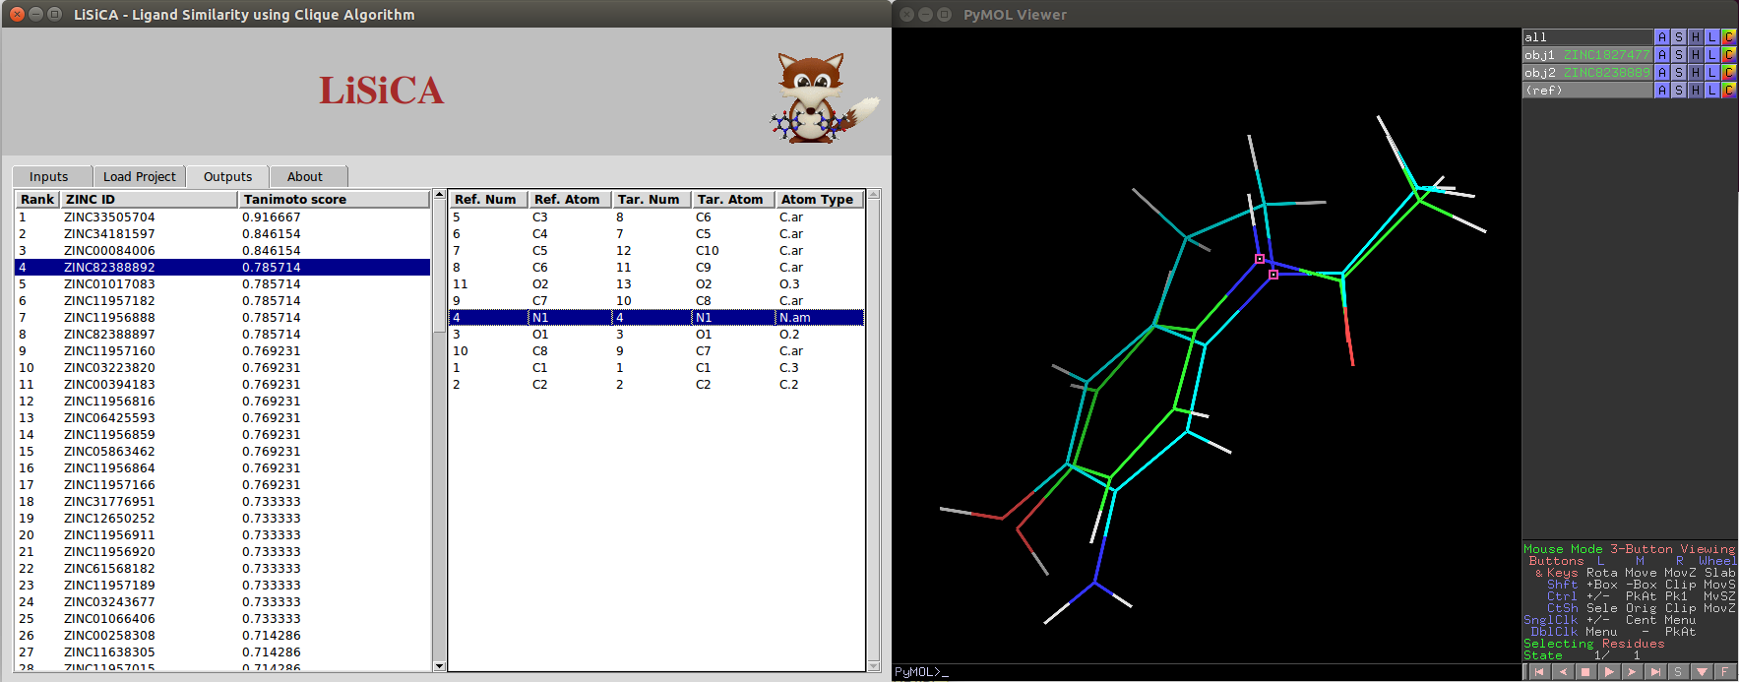Click the Mouse Mode 3-Button Viewing text
Image resolution: width=1739 pixels, height=682 pixels.
(1629, 549)
